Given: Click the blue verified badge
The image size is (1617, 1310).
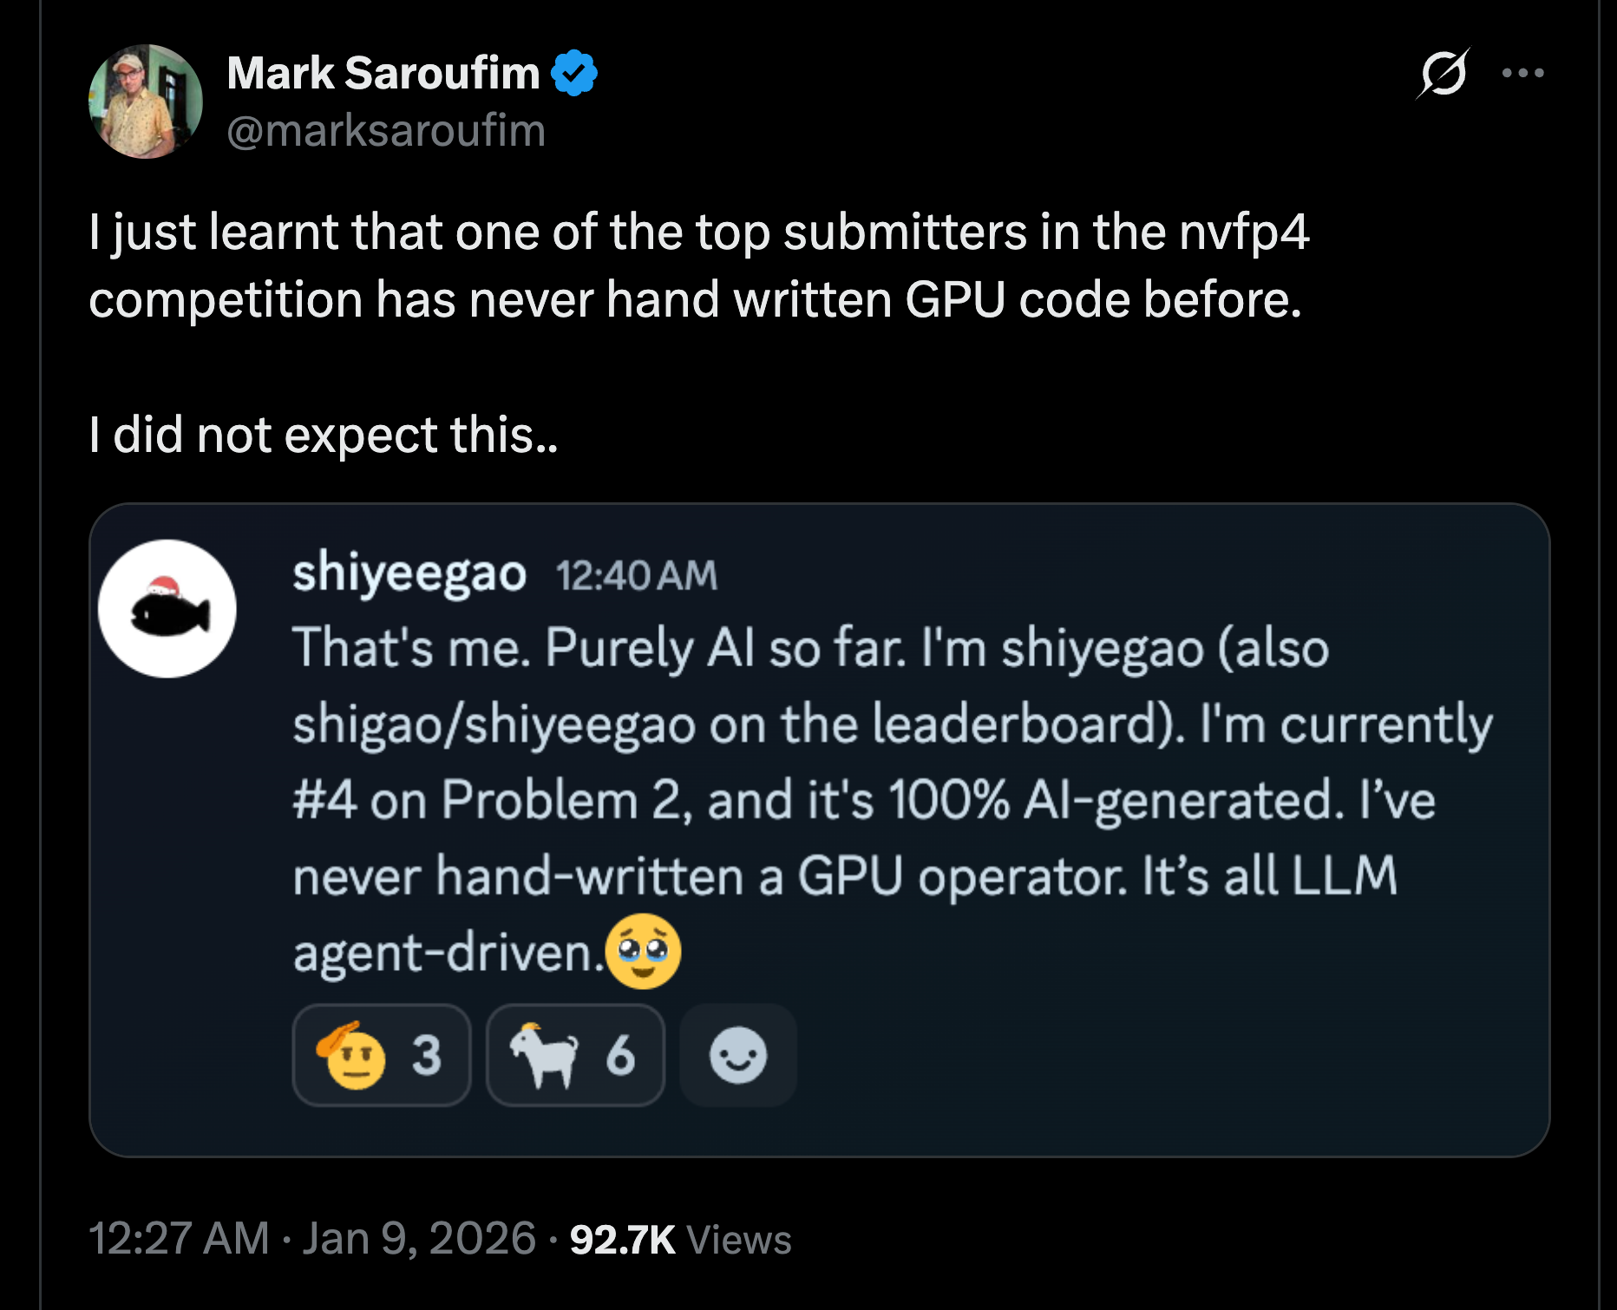Looking at the screenshot, I should pos(574,73).
